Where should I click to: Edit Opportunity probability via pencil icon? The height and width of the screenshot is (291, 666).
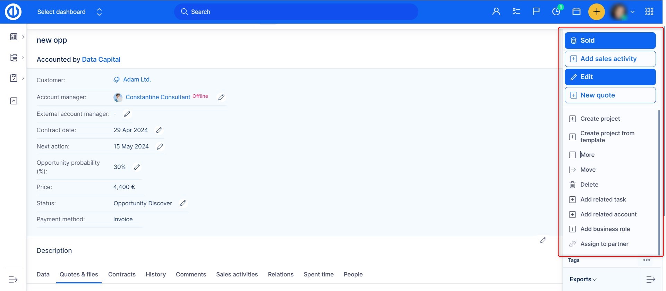(x=137, y=167)
